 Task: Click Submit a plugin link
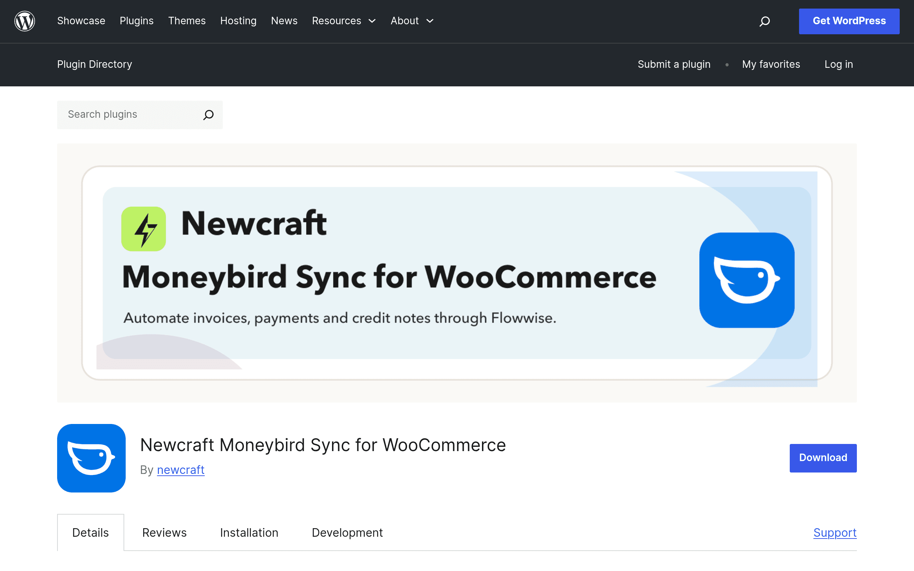pos(674,64)
